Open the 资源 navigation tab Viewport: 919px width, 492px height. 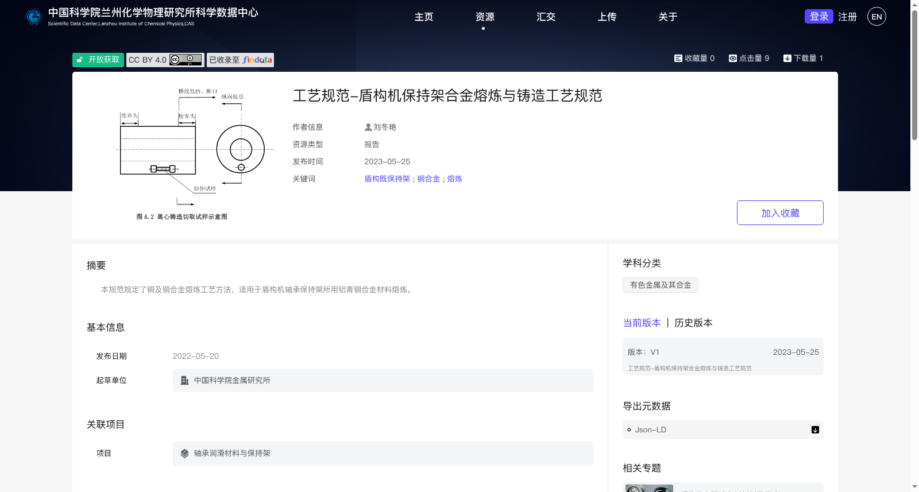[485, 17]
